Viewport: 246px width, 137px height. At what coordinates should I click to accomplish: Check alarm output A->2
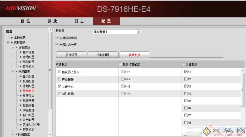pyautogui.click(x=123, y=79)
